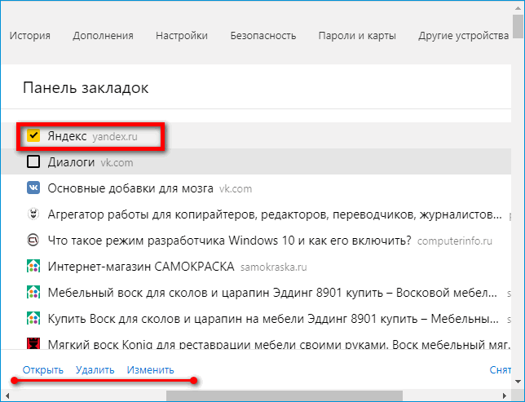Select the Яндекс yandex.ru bookmark text
Viewport: 525px width, 402px height.
[92, 136]
